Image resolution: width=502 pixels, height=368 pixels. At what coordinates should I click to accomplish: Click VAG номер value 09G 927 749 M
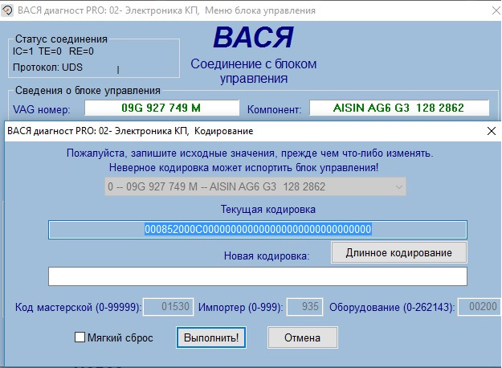161,108
